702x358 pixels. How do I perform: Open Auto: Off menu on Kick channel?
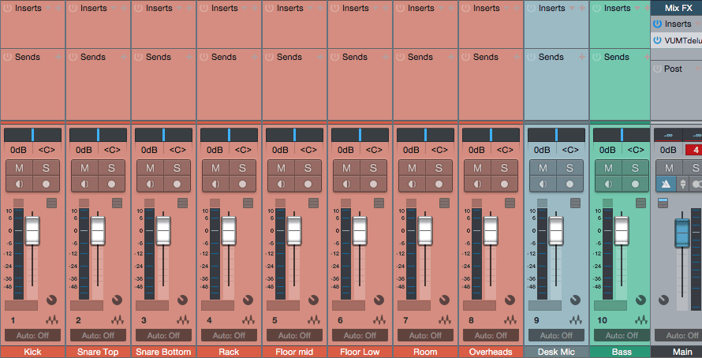(32, 335)
